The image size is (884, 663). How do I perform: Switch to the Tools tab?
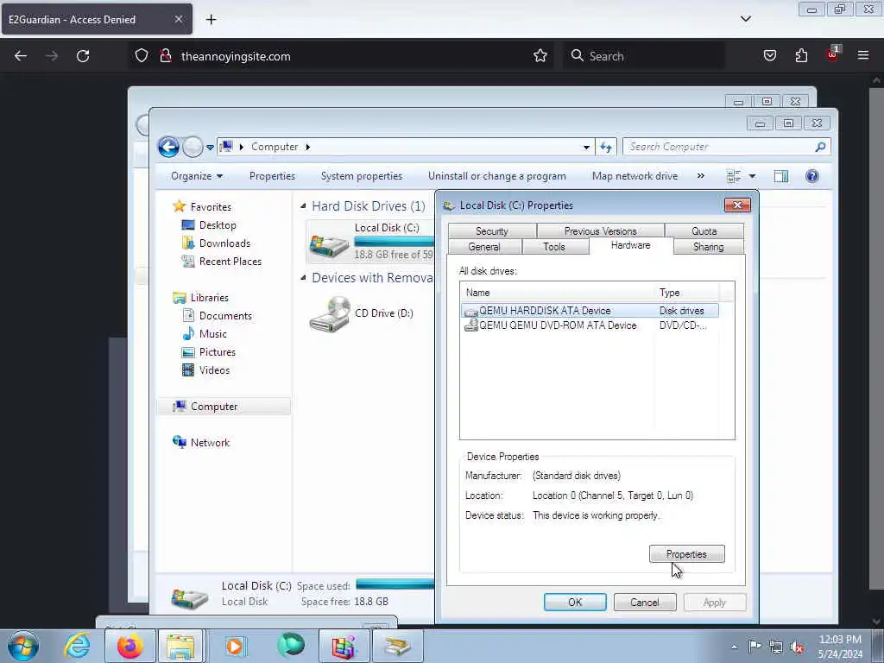(x=554, y=247)
